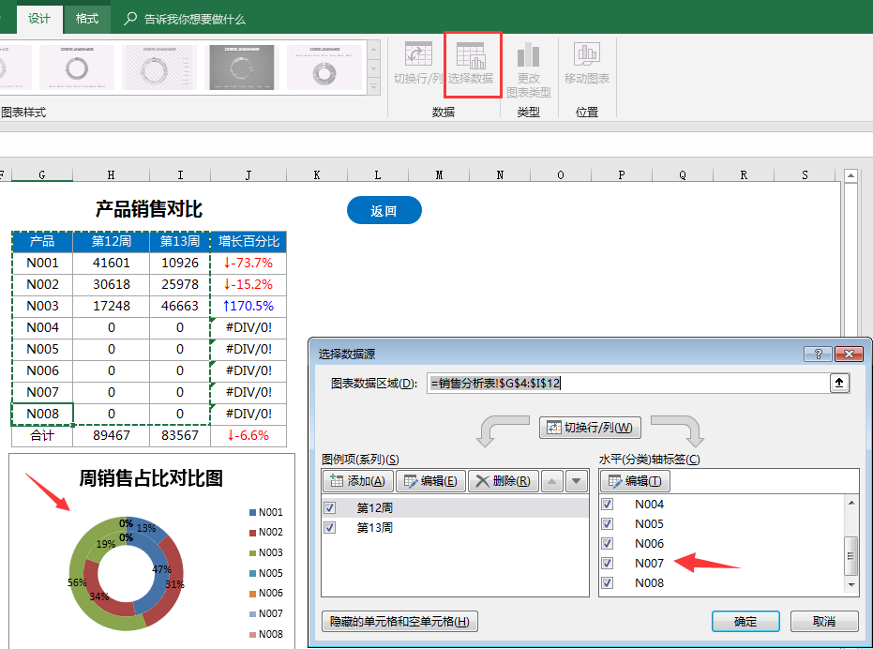
Task: Move series down with the down arrow
Action: click(x=577, y=481)
